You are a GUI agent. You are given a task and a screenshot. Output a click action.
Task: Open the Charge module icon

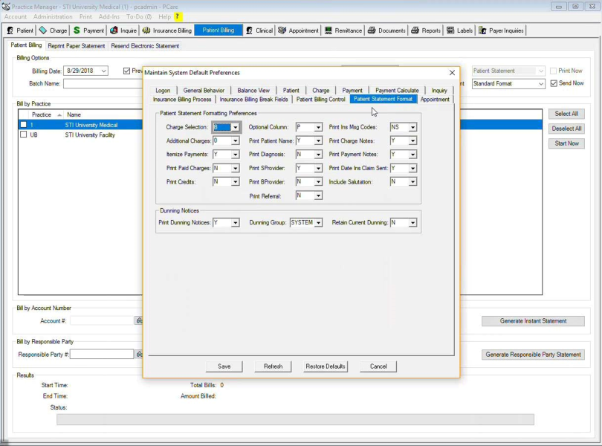[x=43, y=30]
